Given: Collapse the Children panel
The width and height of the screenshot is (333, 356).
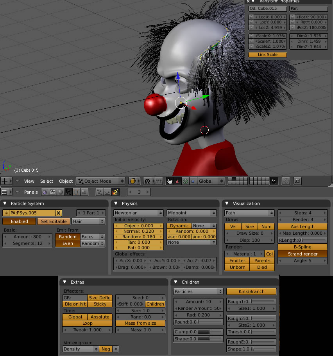Looking at the screenshot, I should point(175,282).
